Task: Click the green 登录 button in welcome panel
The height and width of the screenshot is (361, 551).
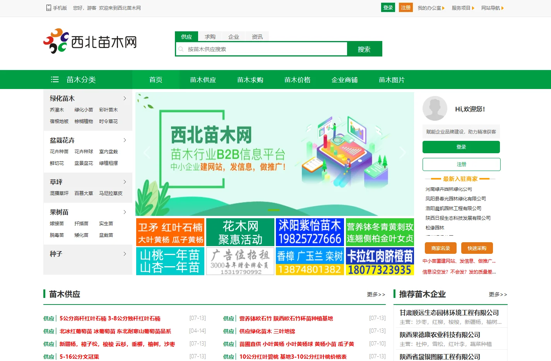Action: pos(461,147)
